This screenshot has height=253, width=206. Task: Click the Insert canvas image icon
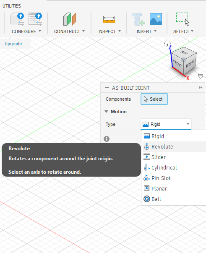pyautogui.click(x=156, y=19)
